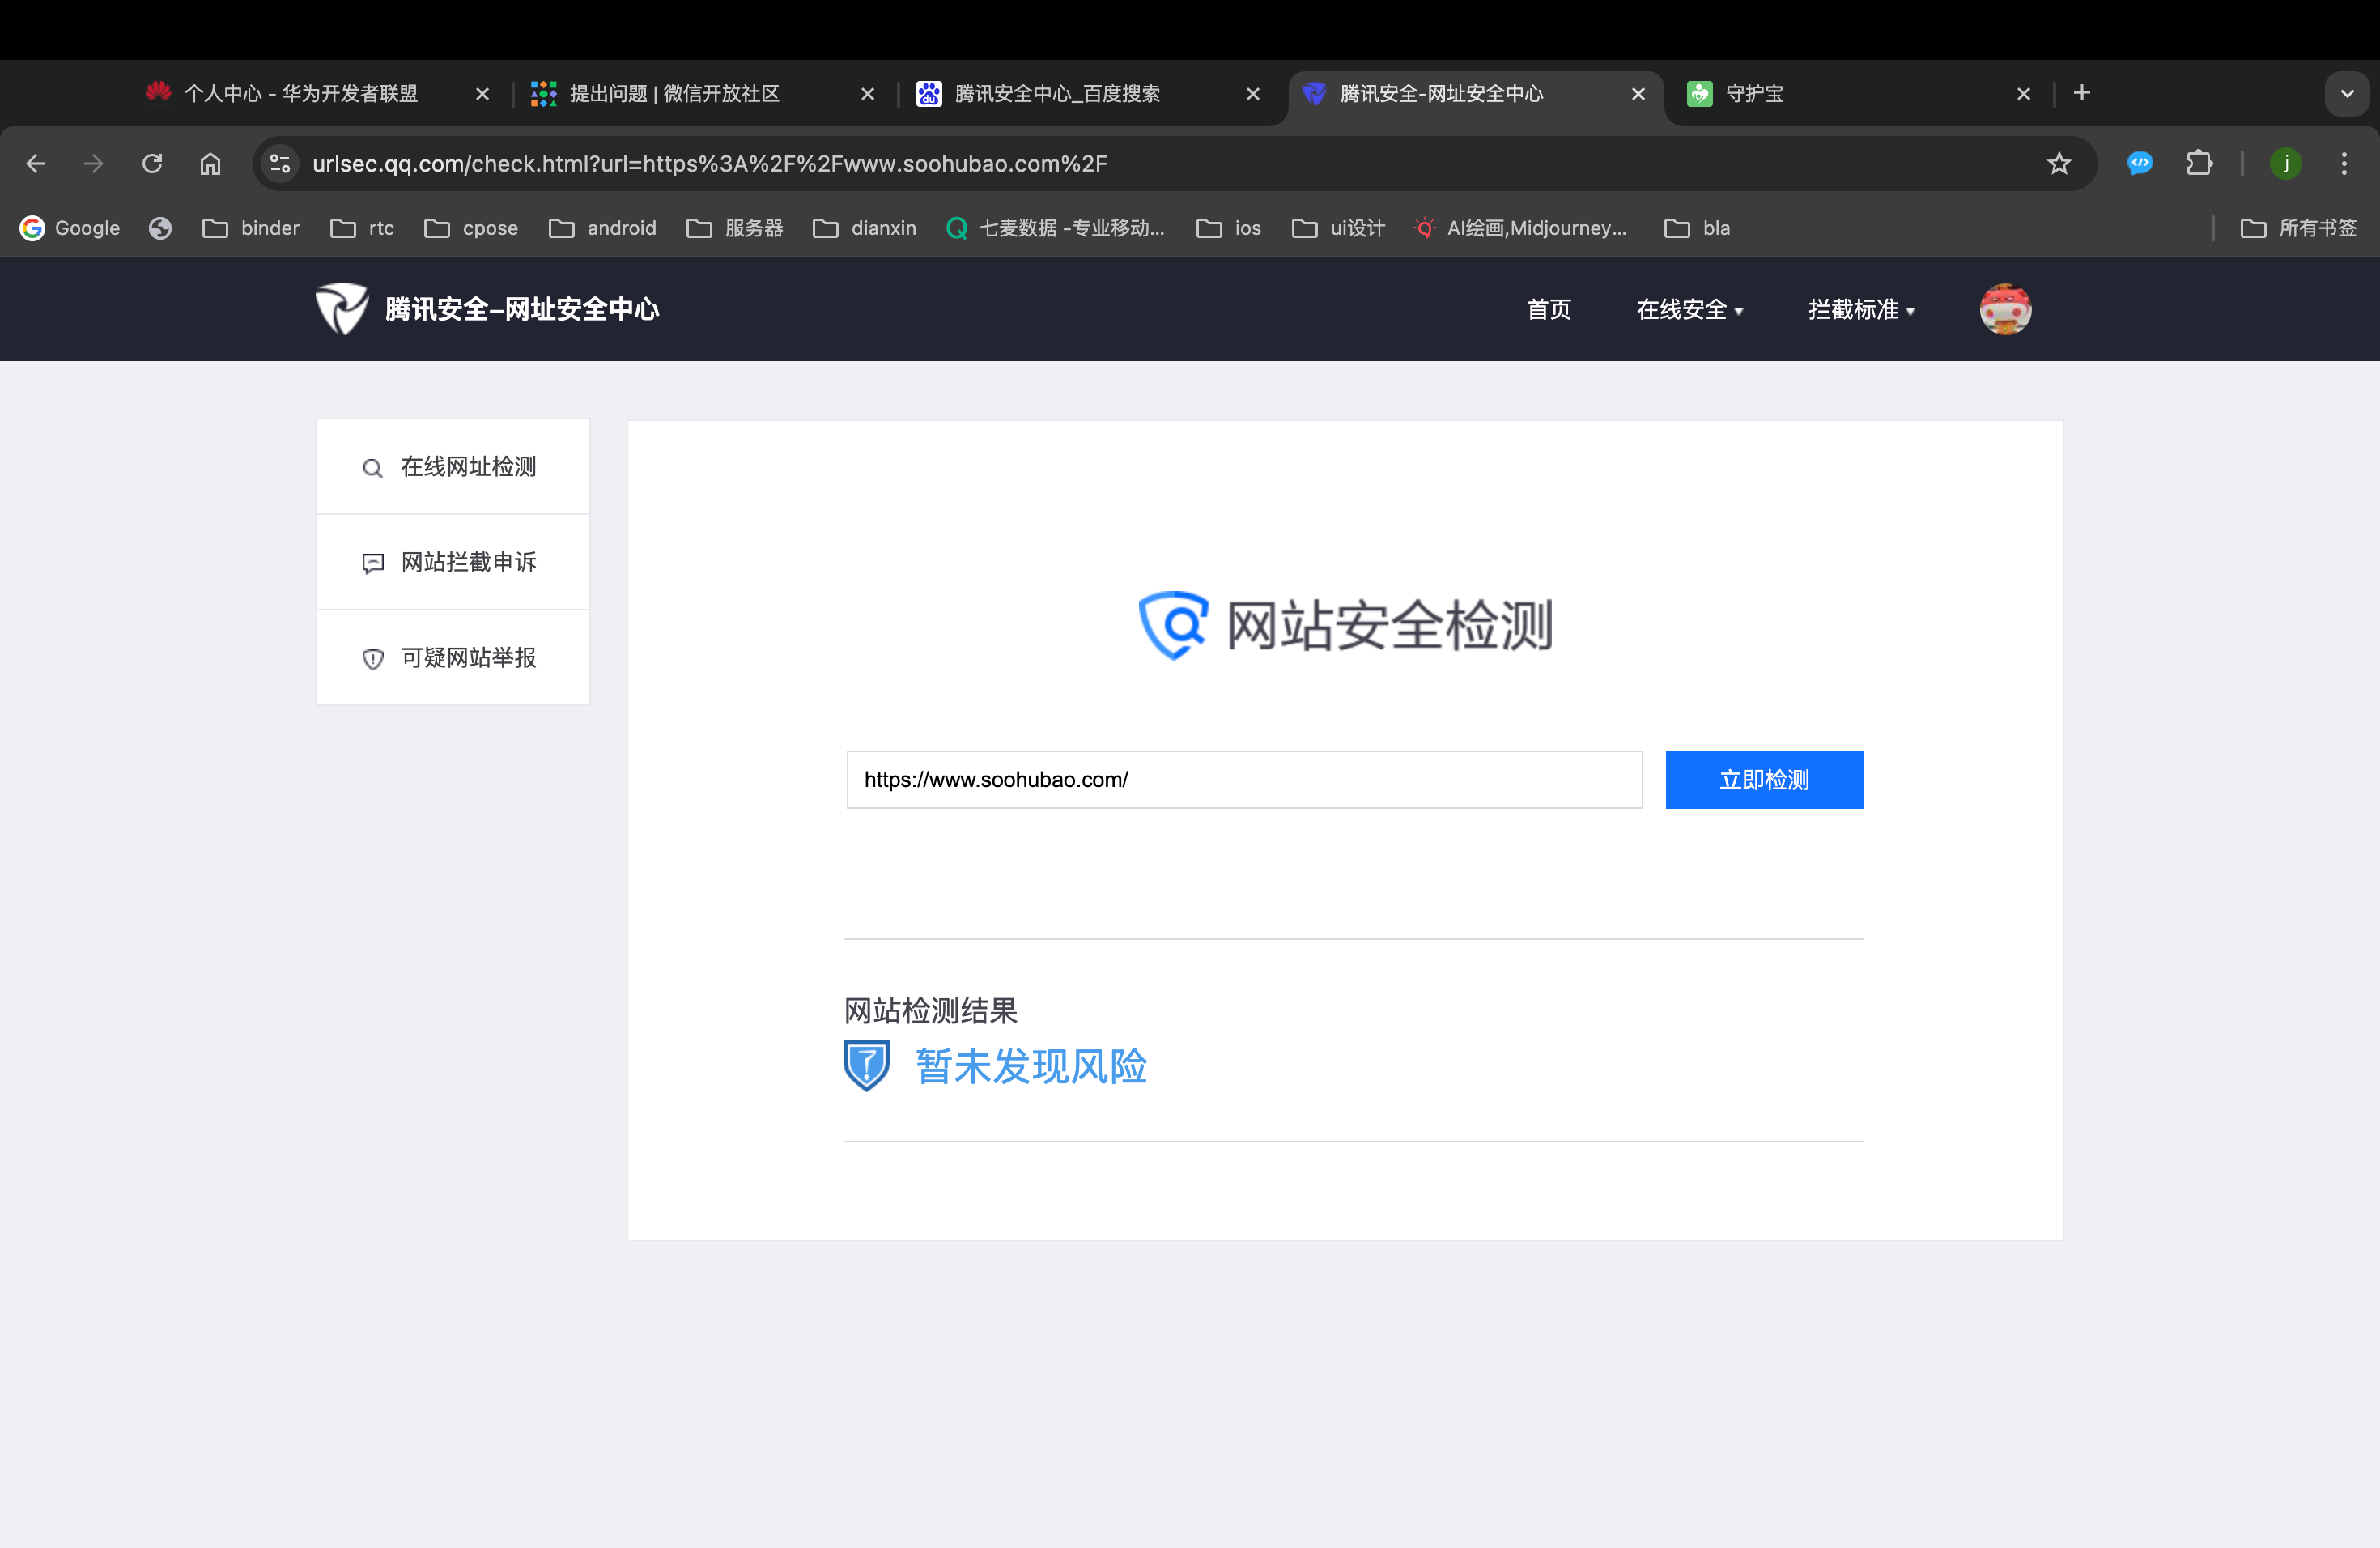Click the bookmark star icon
Image resolution: width=2380 pixels, height=1548 pixels.
pyautogui.click(x=2058, y=163)
